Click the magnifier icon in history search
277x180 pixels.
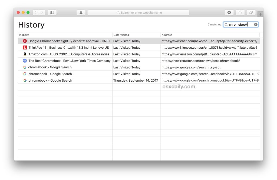coord(226,25)
